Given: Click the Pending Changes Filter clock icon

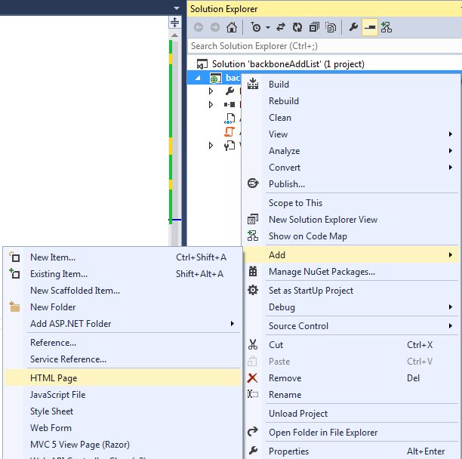Looking at the screenshot, I should pyautogui.click(x=255, y=27).
